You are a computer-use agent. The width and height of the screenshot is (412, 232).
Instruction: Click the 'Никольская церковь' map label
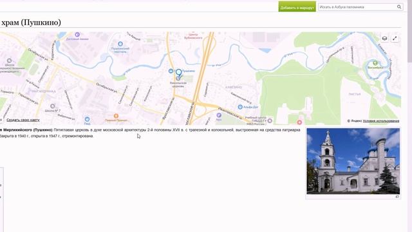click(x=178, y=84)
